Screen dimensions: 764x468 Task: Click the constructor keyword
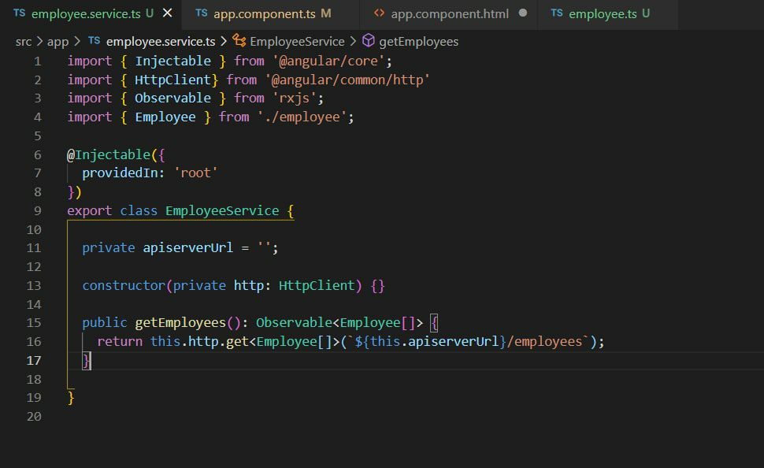click(x=124, y=286)
